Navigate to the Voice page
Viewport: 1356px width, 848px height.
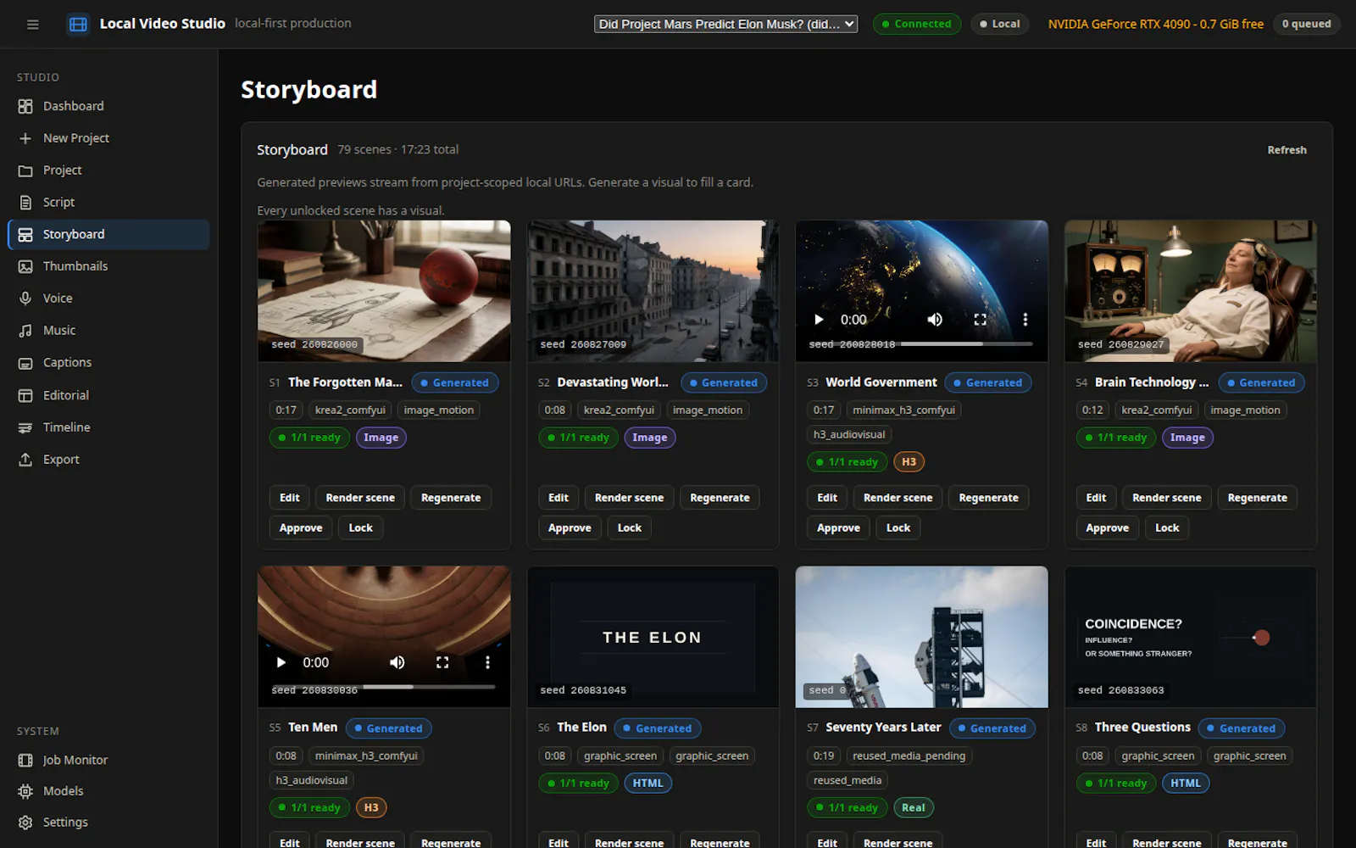pyautogui.click(x=108, y=298)
